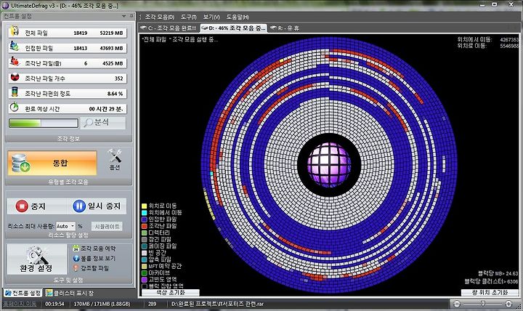Click the 색상 초기화 reset colors button
Screen dimensions: 523x311
tap(171, 293)
